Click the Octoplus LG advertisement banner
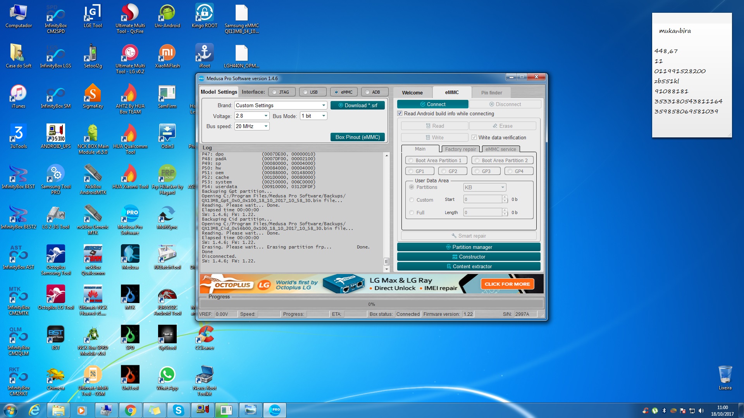The height and width of the screenshot is (418, 744). (371, 284)
